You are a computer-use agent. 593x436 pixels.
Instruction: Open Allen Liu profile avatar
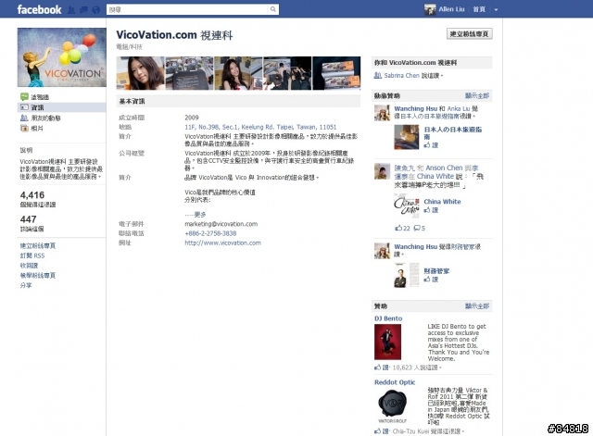pos(430,9)
